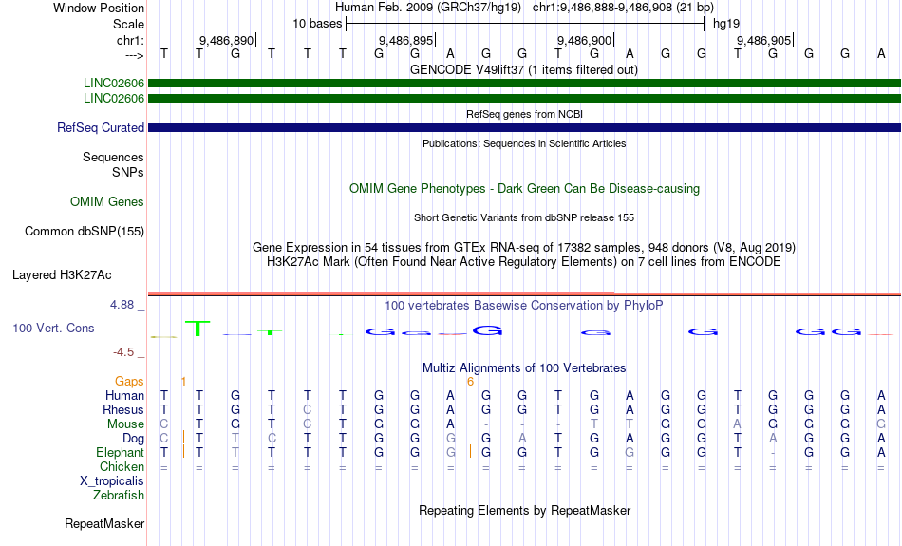This screenshot has width=902, height=546.
Task: Open the OMIM Gene Phenotypes track title
Action: click(x=524, y=189)
